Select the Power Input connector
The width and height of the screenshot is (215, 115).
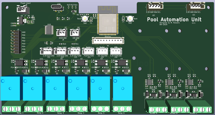click(x=23, y=9)
